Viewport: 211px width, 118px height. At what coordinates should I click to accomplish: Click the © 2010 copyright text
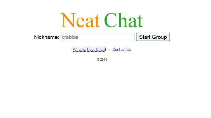pyautogui.click(x=102, y=59)
